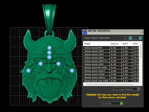
Task: Select the middle gem on helmet crest
Action: (49, 53)
